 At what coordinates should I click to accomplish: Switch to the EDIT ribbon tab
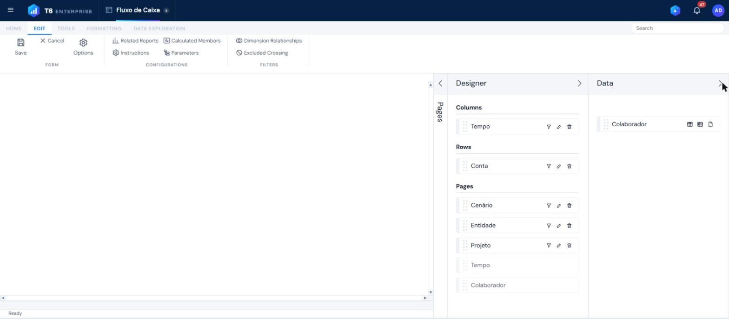tap(40, 28)
